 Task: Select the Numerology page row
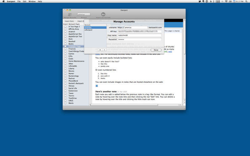(x=74, y=76)
